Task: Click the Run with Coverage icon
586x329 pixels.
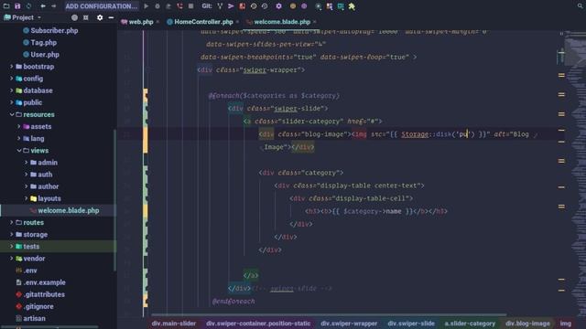Action: 168,6
